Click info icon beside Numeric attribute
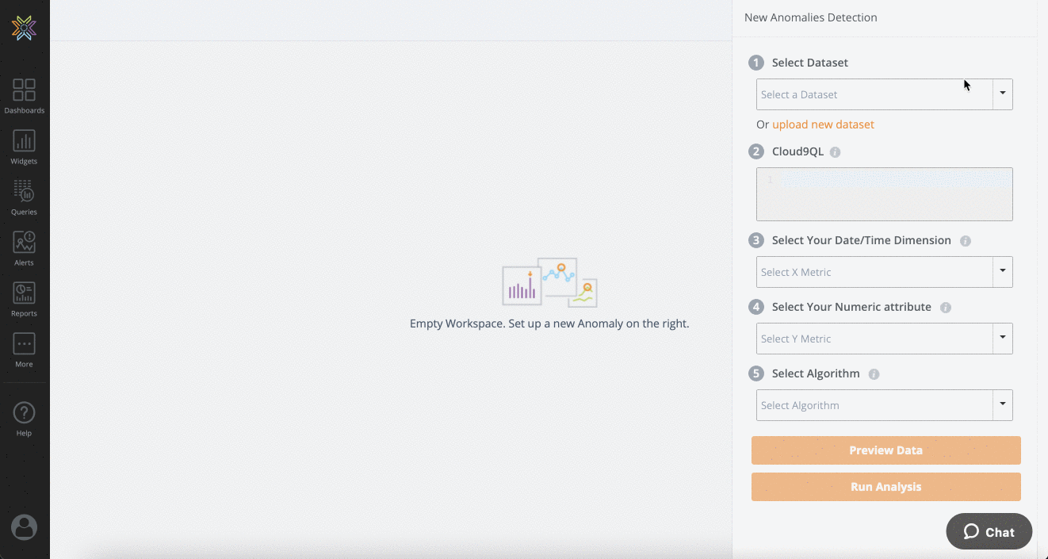 (945, 308)
